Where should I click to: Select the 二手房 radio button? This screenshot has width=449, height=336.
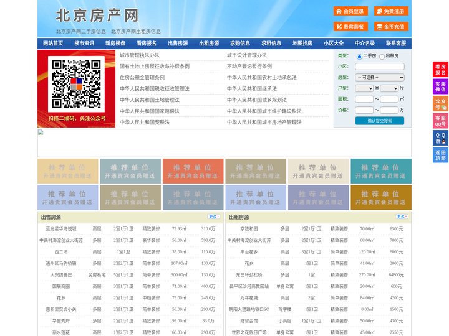click(x=359, y=57)
